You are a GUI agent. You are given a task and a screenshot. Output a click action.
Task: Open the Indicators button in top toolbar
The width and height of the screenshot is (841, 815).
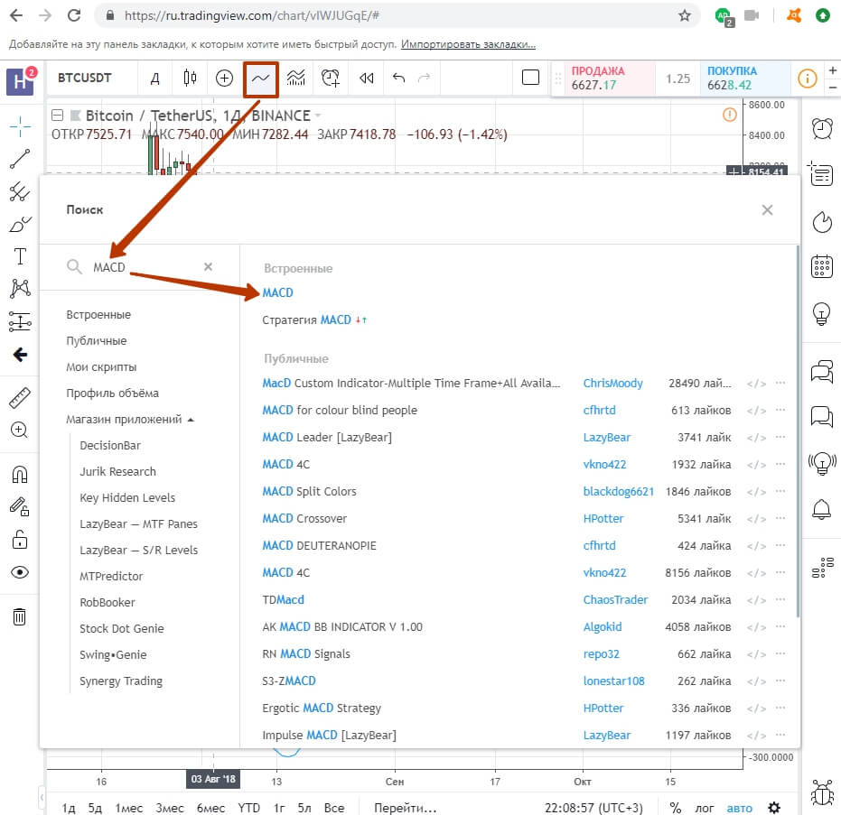[x=260, y=79]
